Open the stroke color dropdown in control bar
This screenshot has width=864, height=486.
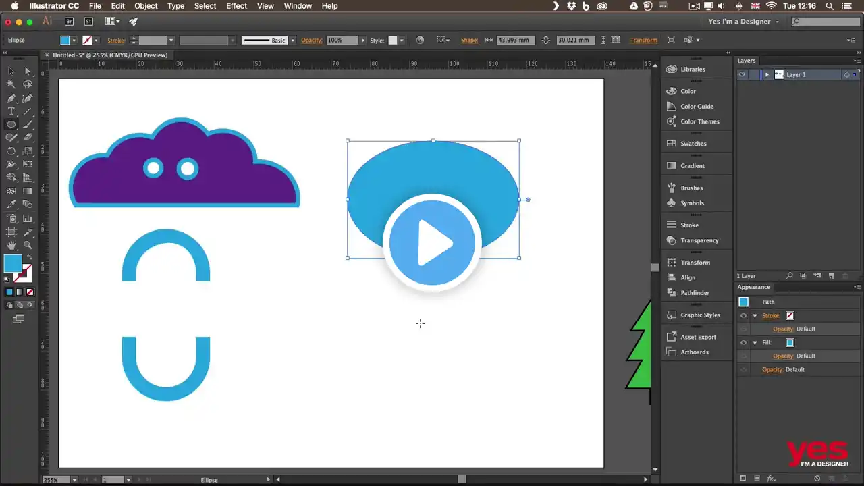97,40
